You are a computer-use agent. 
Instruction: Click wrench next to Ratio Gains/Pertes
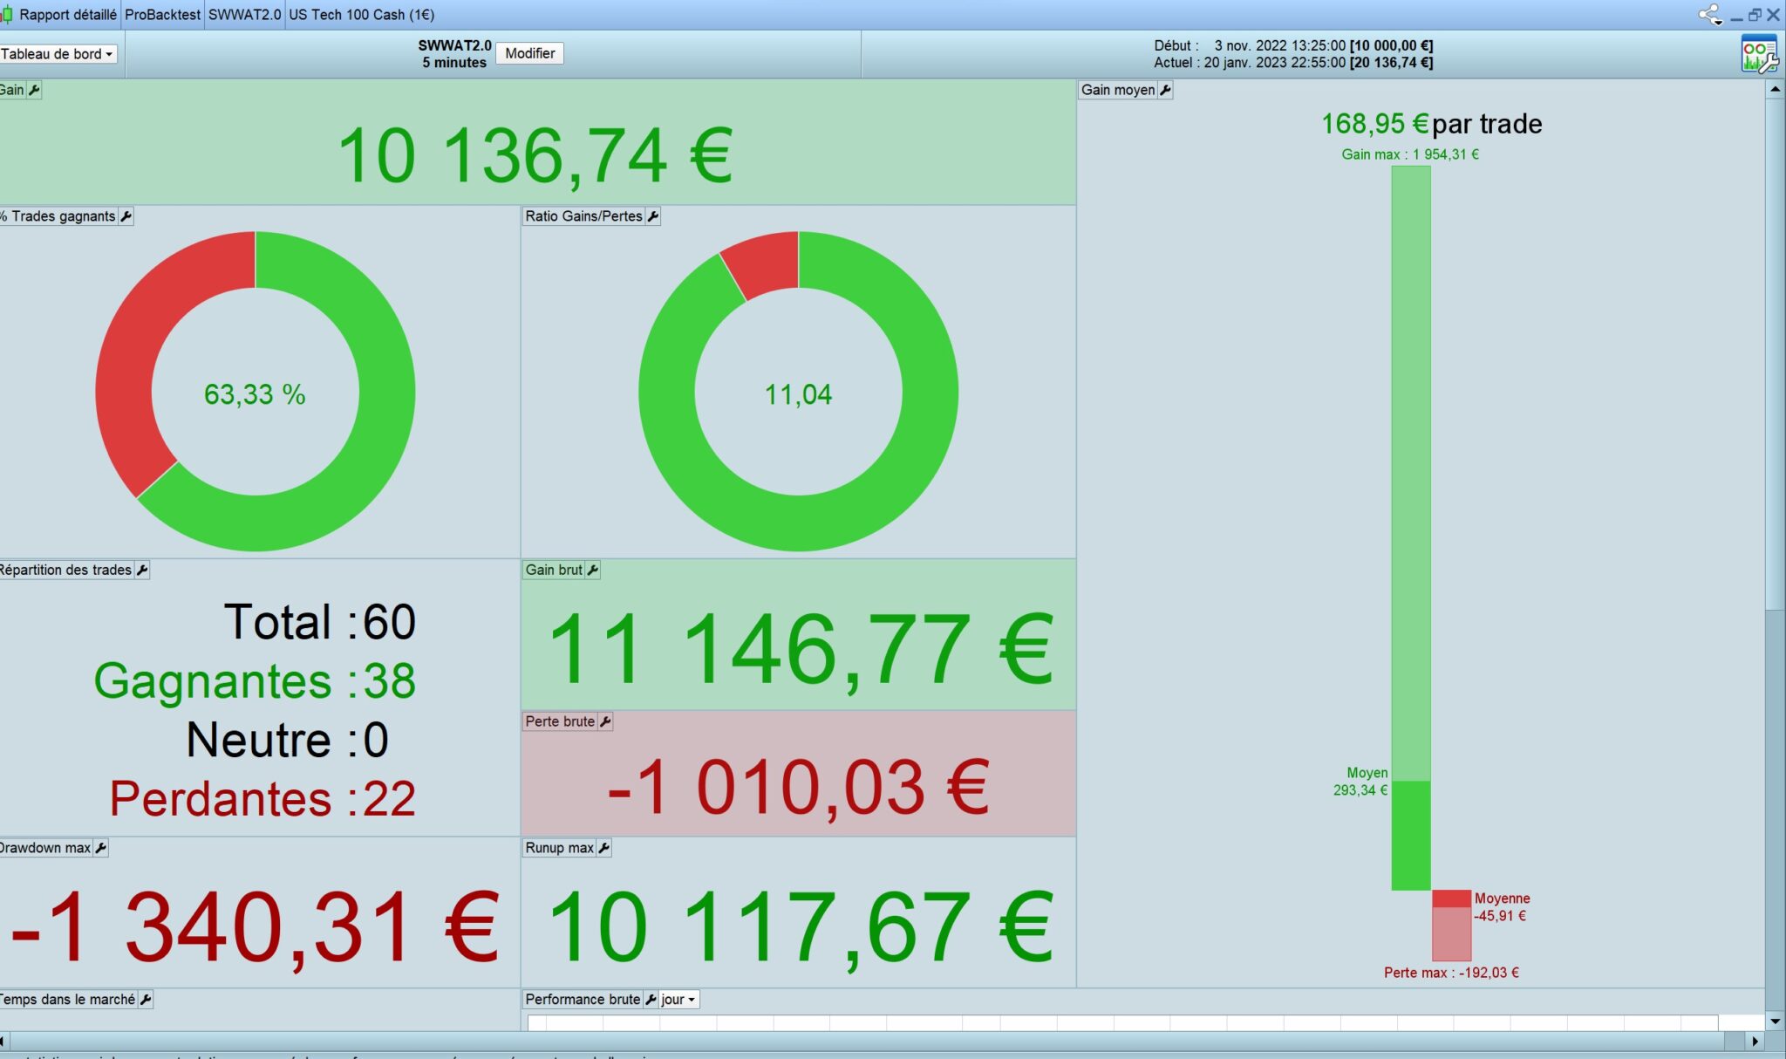[653, 216]
